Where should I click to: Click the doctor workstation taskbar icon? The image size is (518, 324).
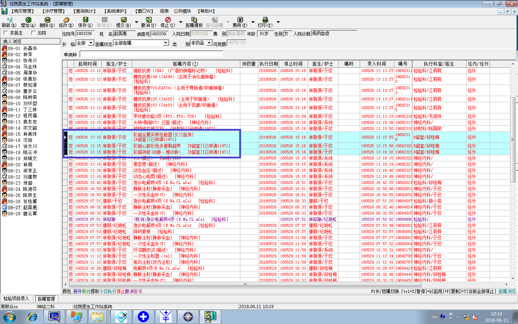coord(210,317)
